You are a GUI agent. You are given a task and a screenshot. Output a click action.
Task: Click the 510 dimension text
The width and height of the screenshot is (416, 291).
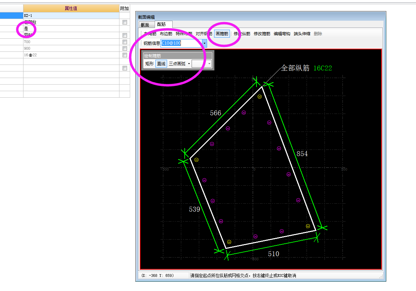[x=273, y=254]
